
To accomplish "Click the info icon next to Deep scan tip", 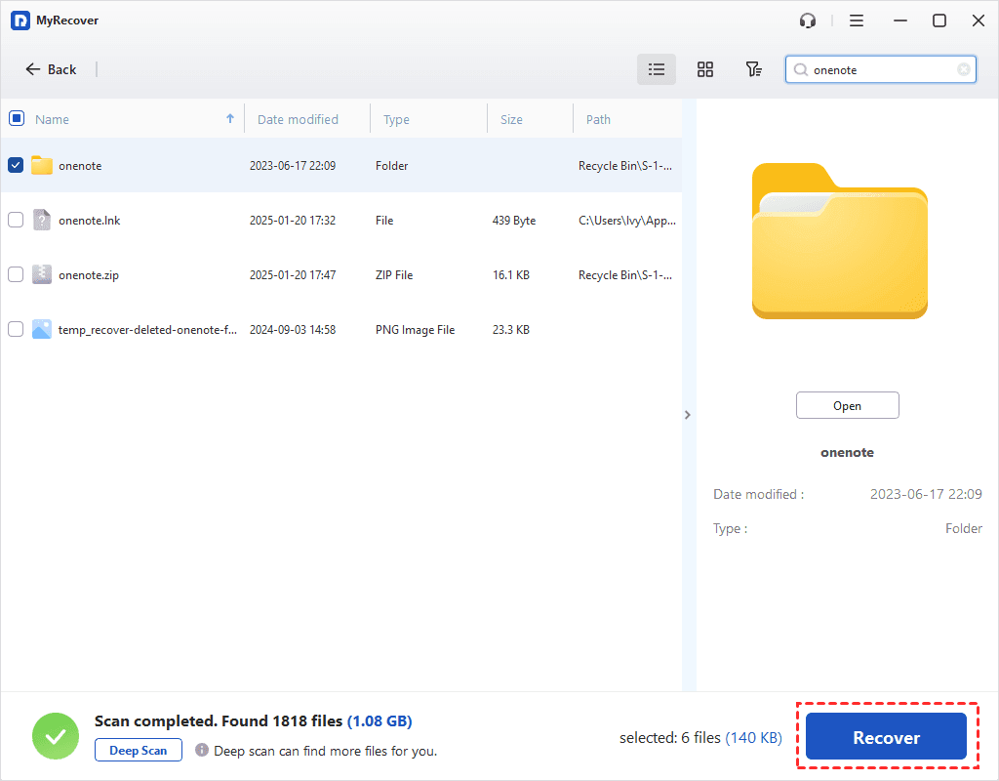I will [x=204, y=751].
